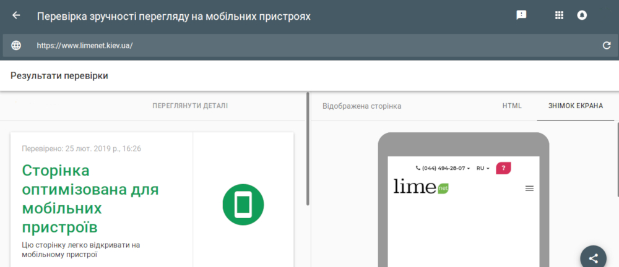Open the notifications bell icon
The width and height of the screenshot is (619, 267).
click(582, 15)
